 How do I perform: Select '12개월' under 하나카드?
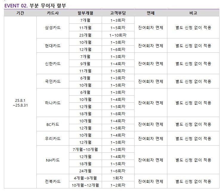point(85,107)
